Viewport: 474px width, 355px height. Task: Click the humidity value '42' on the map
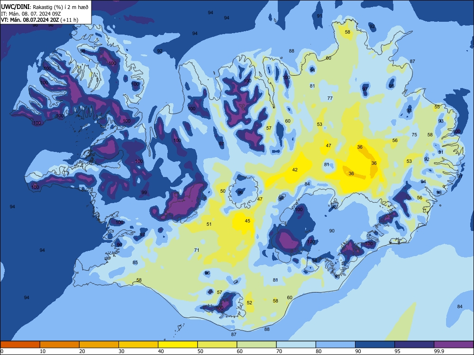295,169
